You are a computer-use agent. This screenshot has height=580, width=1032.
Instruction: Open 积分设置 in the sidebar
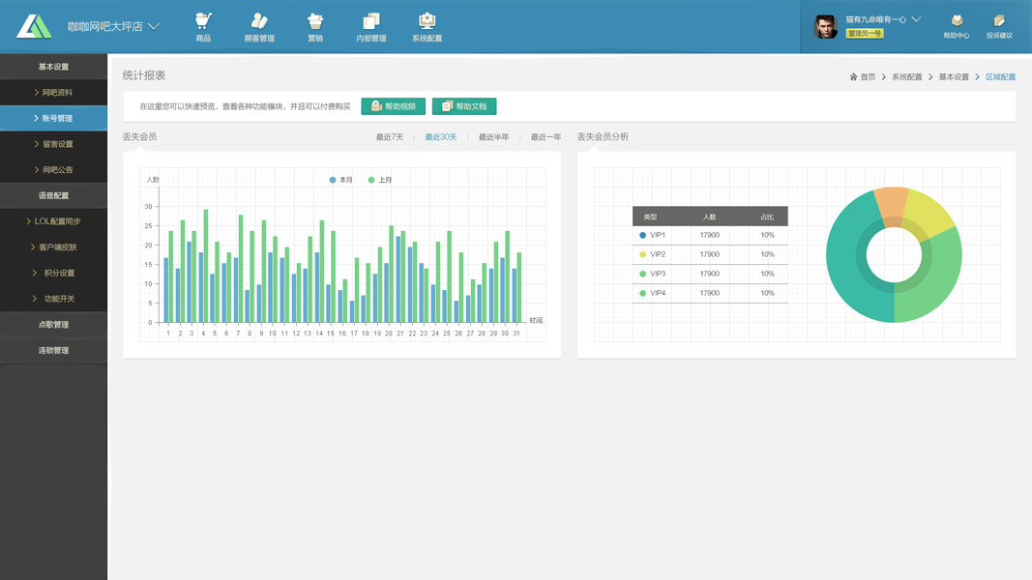(x=53, y=273)
